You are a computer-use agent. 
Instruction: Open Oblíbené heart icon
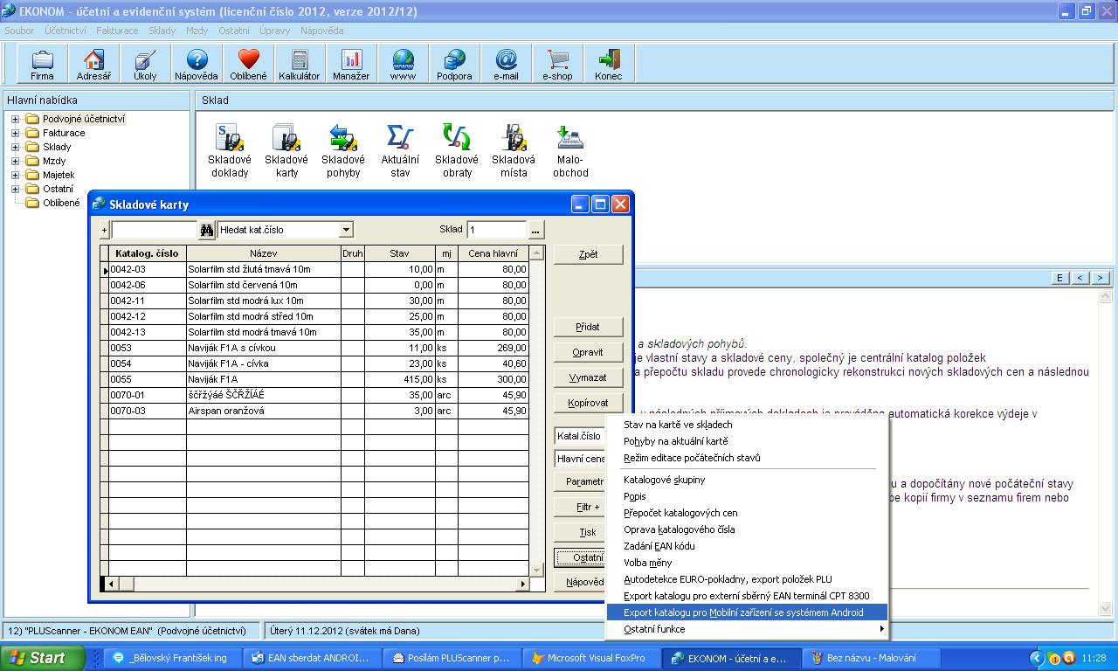[x=248, y=65]
